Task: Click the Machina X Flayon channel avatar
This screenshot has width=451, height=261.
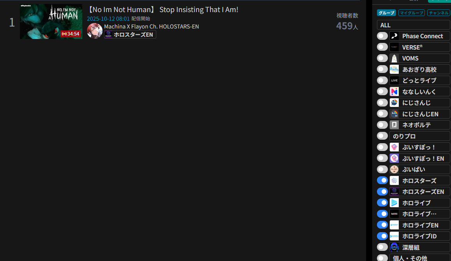Action: (x=95, y=30)
